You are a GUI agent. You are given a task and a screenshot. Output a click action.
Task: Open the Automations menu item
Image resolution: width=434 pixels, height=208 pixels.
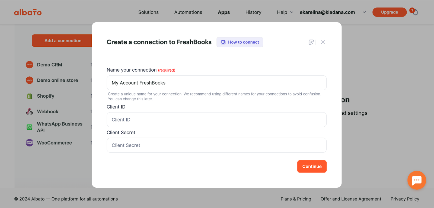click(188, 12)
